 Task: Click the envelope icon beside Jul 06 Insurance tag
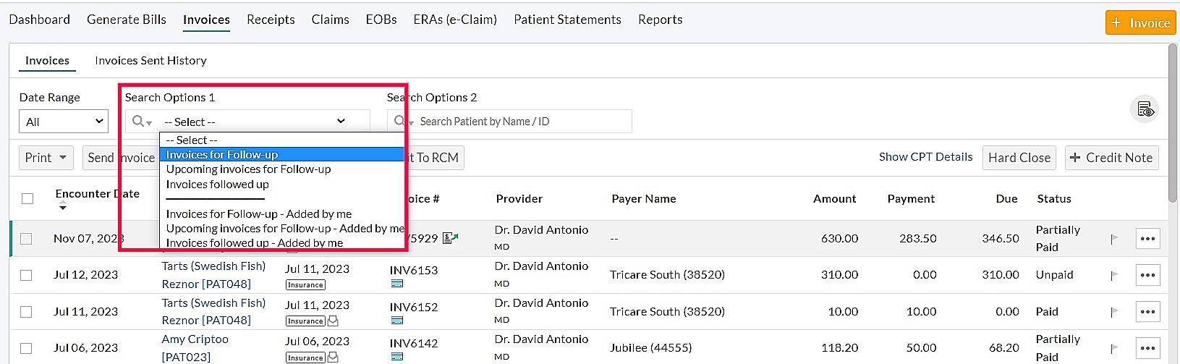333,357
